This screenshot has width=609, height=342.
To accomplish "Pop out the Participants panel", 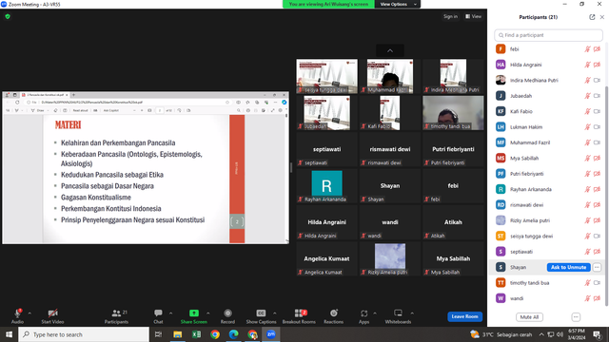I will coord(592,17).
